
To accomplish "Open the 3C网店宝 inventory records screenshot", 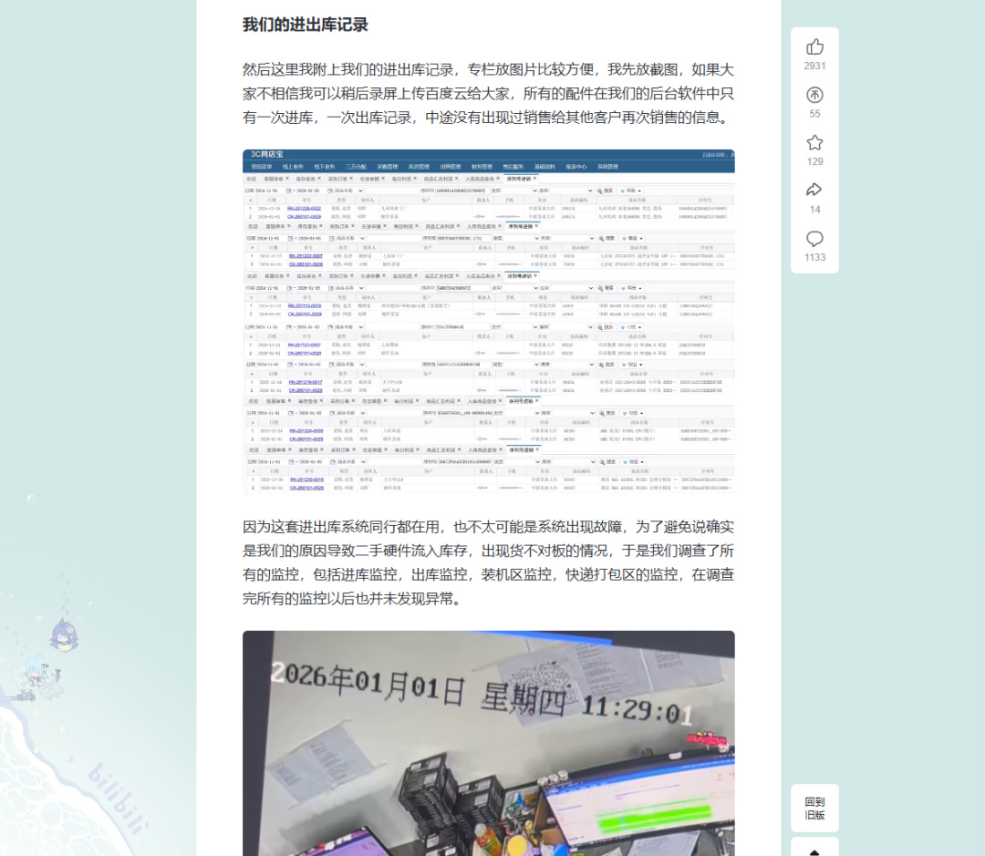I will [489, 322].
